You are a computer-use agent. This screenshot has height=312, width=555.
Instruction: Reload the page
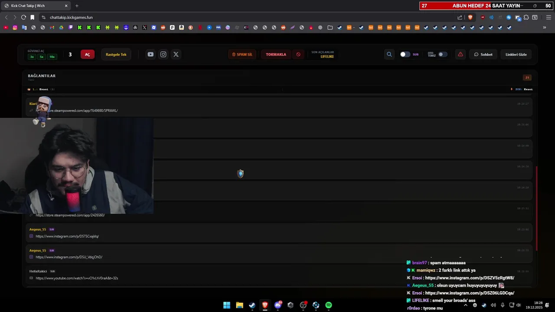click(23, 17)
